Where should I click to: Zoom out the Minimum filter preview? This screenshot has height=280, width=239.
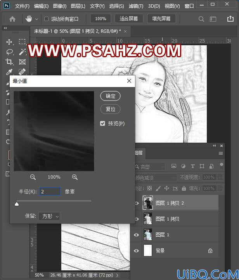(x=33, y=177)
